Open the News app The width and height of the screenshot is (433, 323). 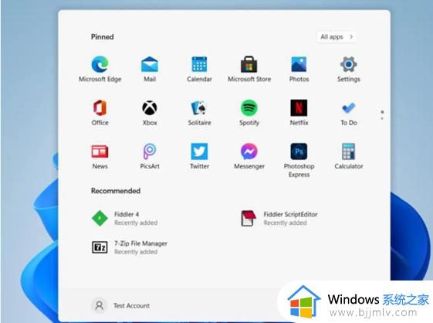pos(100,156)
